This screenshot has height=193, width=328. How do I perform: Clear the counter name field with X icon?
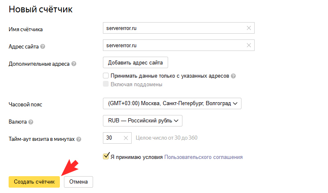[x=249, y=28]
